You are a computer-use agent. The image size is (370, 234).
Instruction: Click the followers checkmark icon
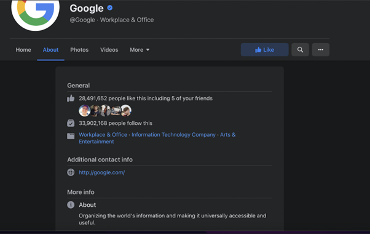point(71,123)
